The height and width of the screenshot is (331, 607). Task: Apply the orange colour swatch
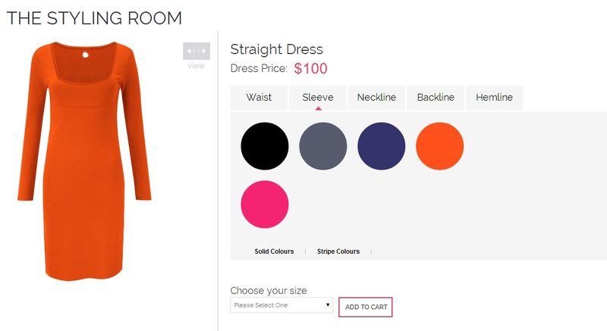point(440,146)
